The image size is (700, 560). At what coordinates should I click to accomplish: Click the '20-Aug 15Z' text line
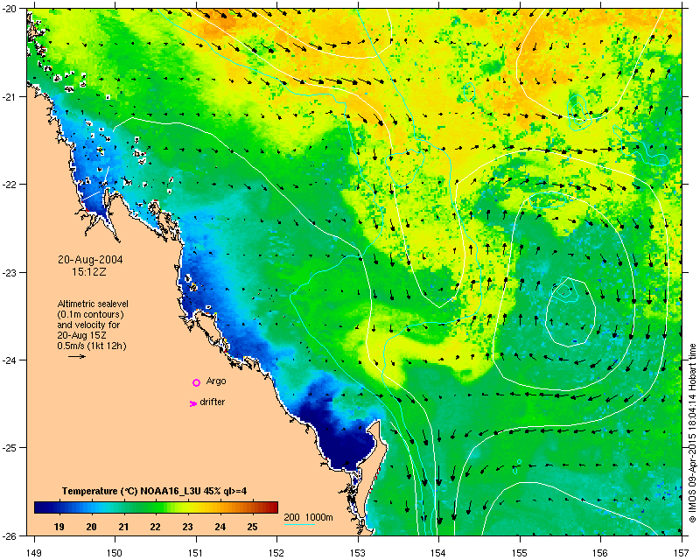click(x=81, y=335)
